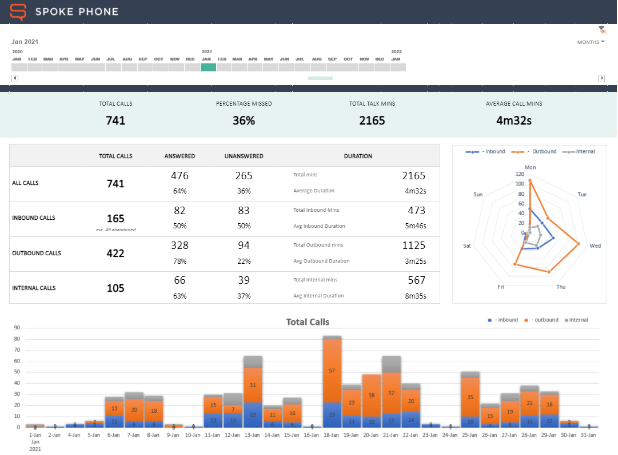Select DEC 2021 in the timeline
This screenshot has height=455, width=618.
click(x=382, y=67)
